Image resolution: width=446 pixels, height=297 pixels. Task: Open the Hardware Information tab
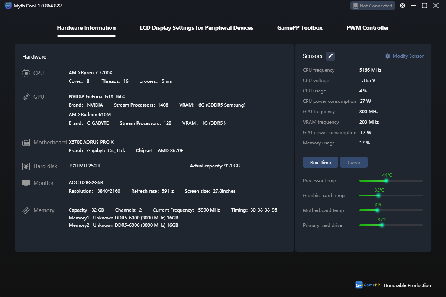pyautogui.click(x=86, y=28)
